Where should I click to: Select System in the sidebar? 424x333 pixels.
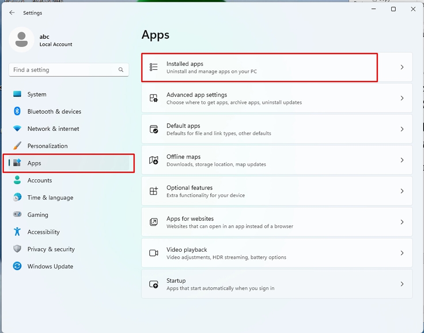pyautogui.click(x=37, y=95)
